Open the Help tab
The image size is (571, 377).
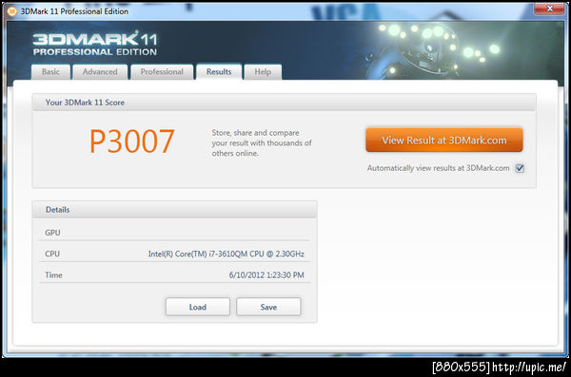click(263, 72)
